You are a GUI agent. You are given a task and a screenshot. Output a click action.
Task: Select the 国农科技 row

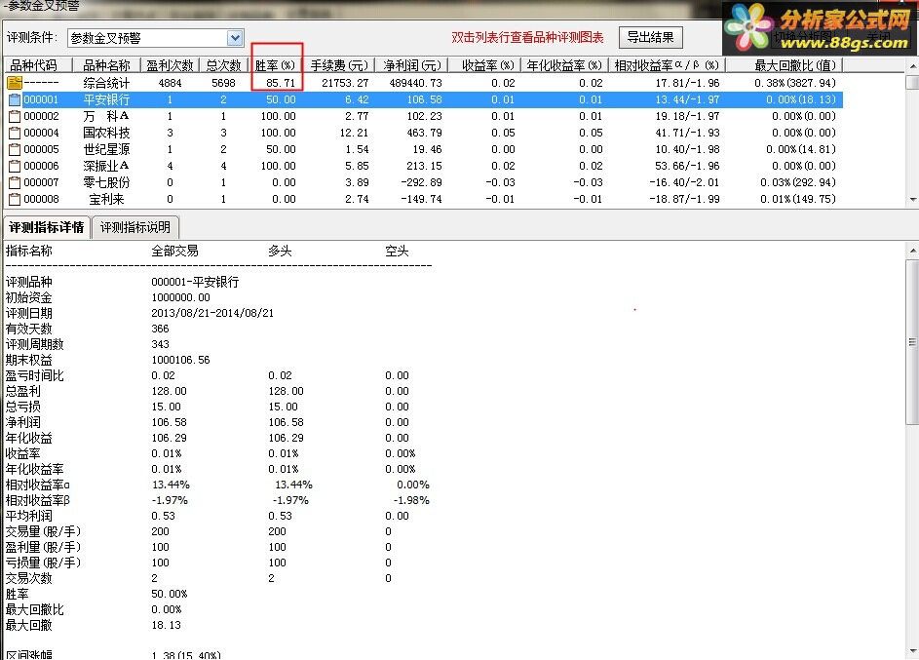(424, 133)
